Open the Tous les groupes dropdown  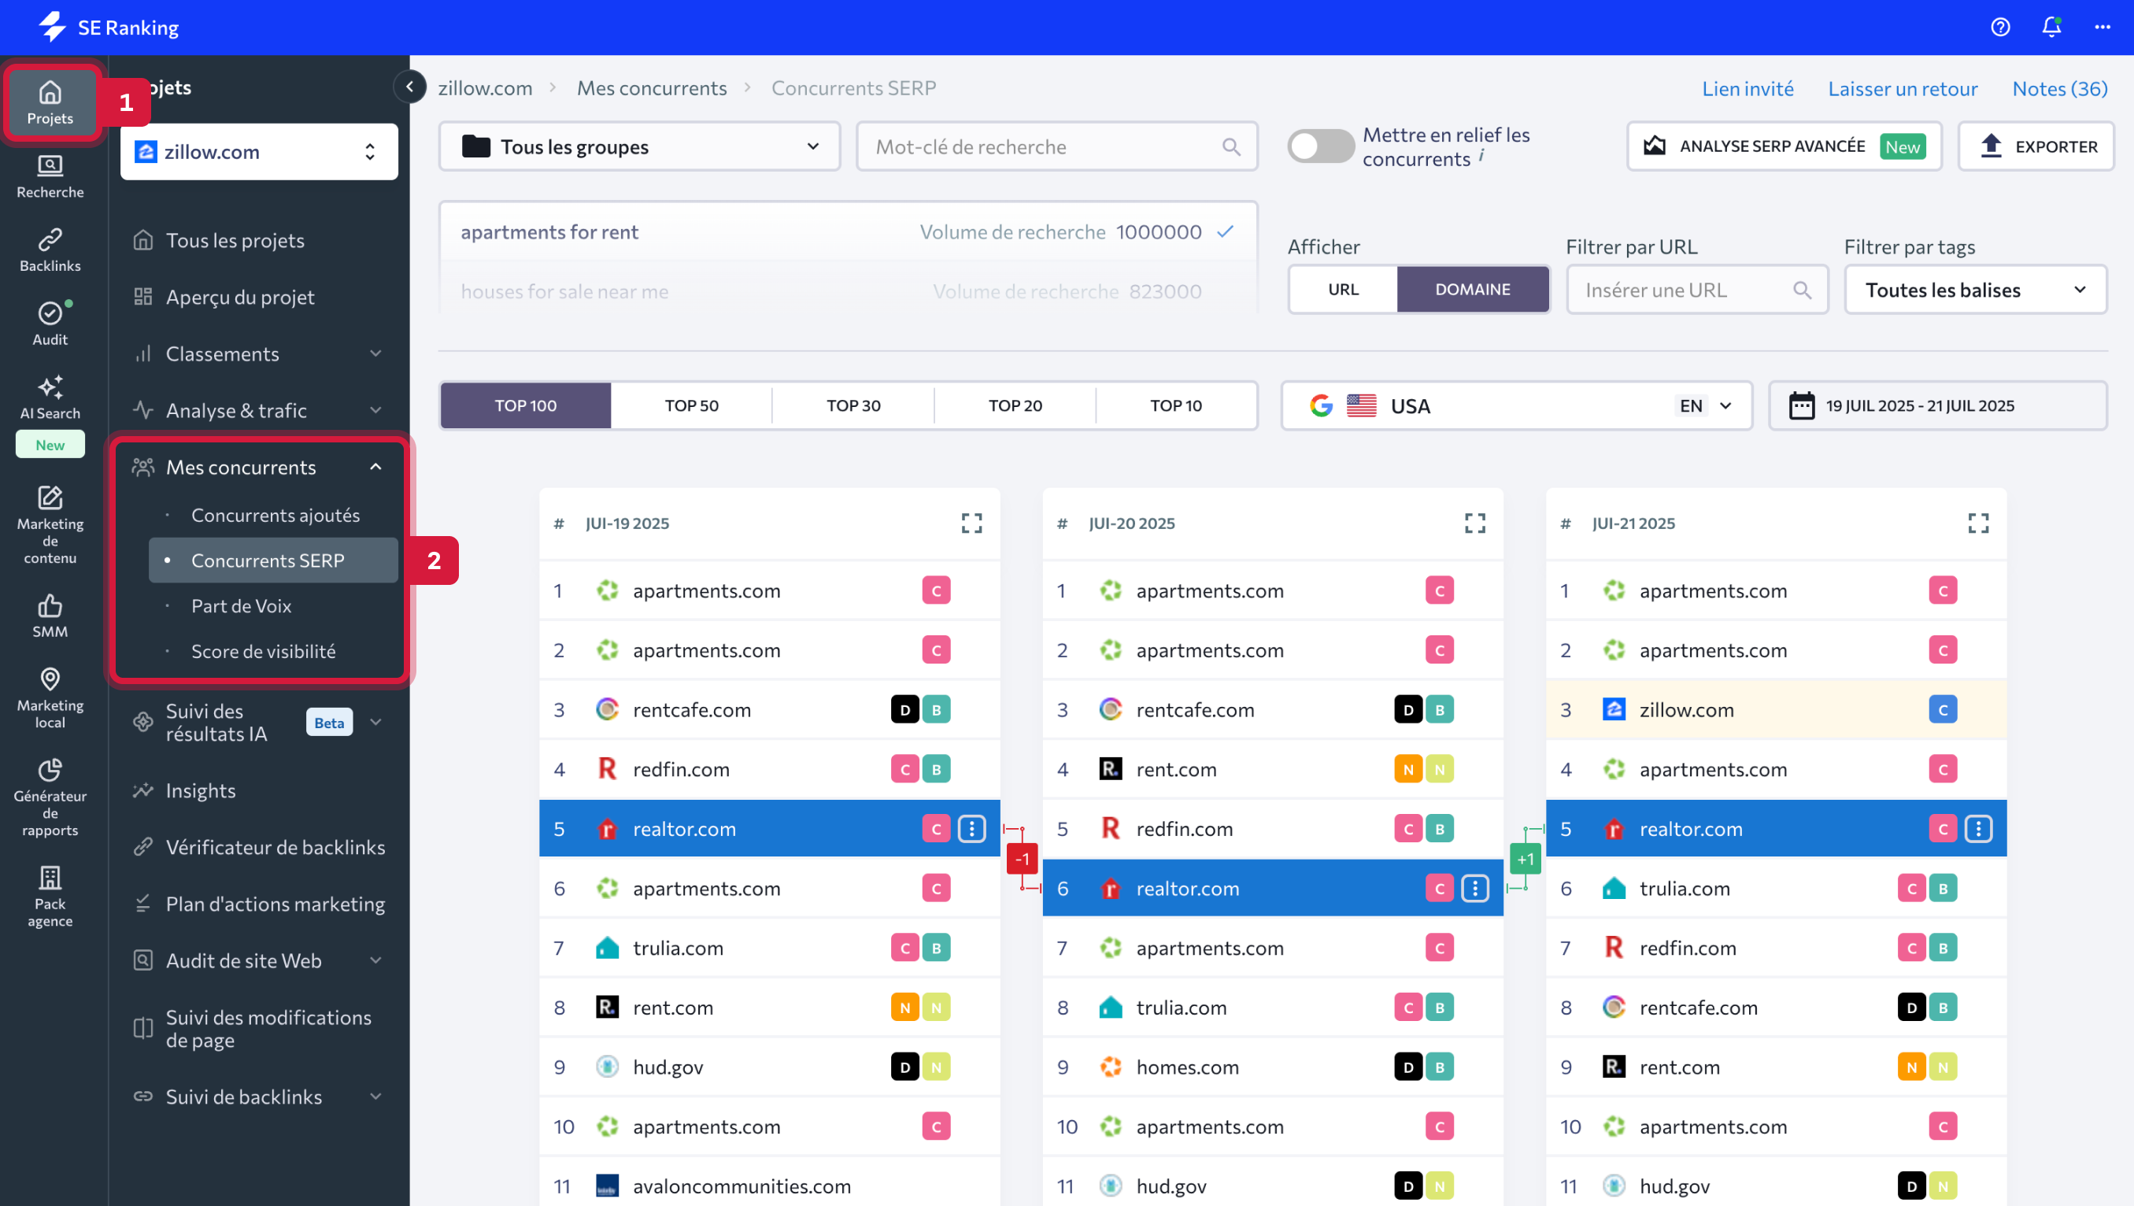(638, 146)
